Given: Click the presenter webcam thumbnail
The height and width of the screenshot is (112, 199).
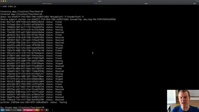Looking at the screenshot, I should coord(183,101).
